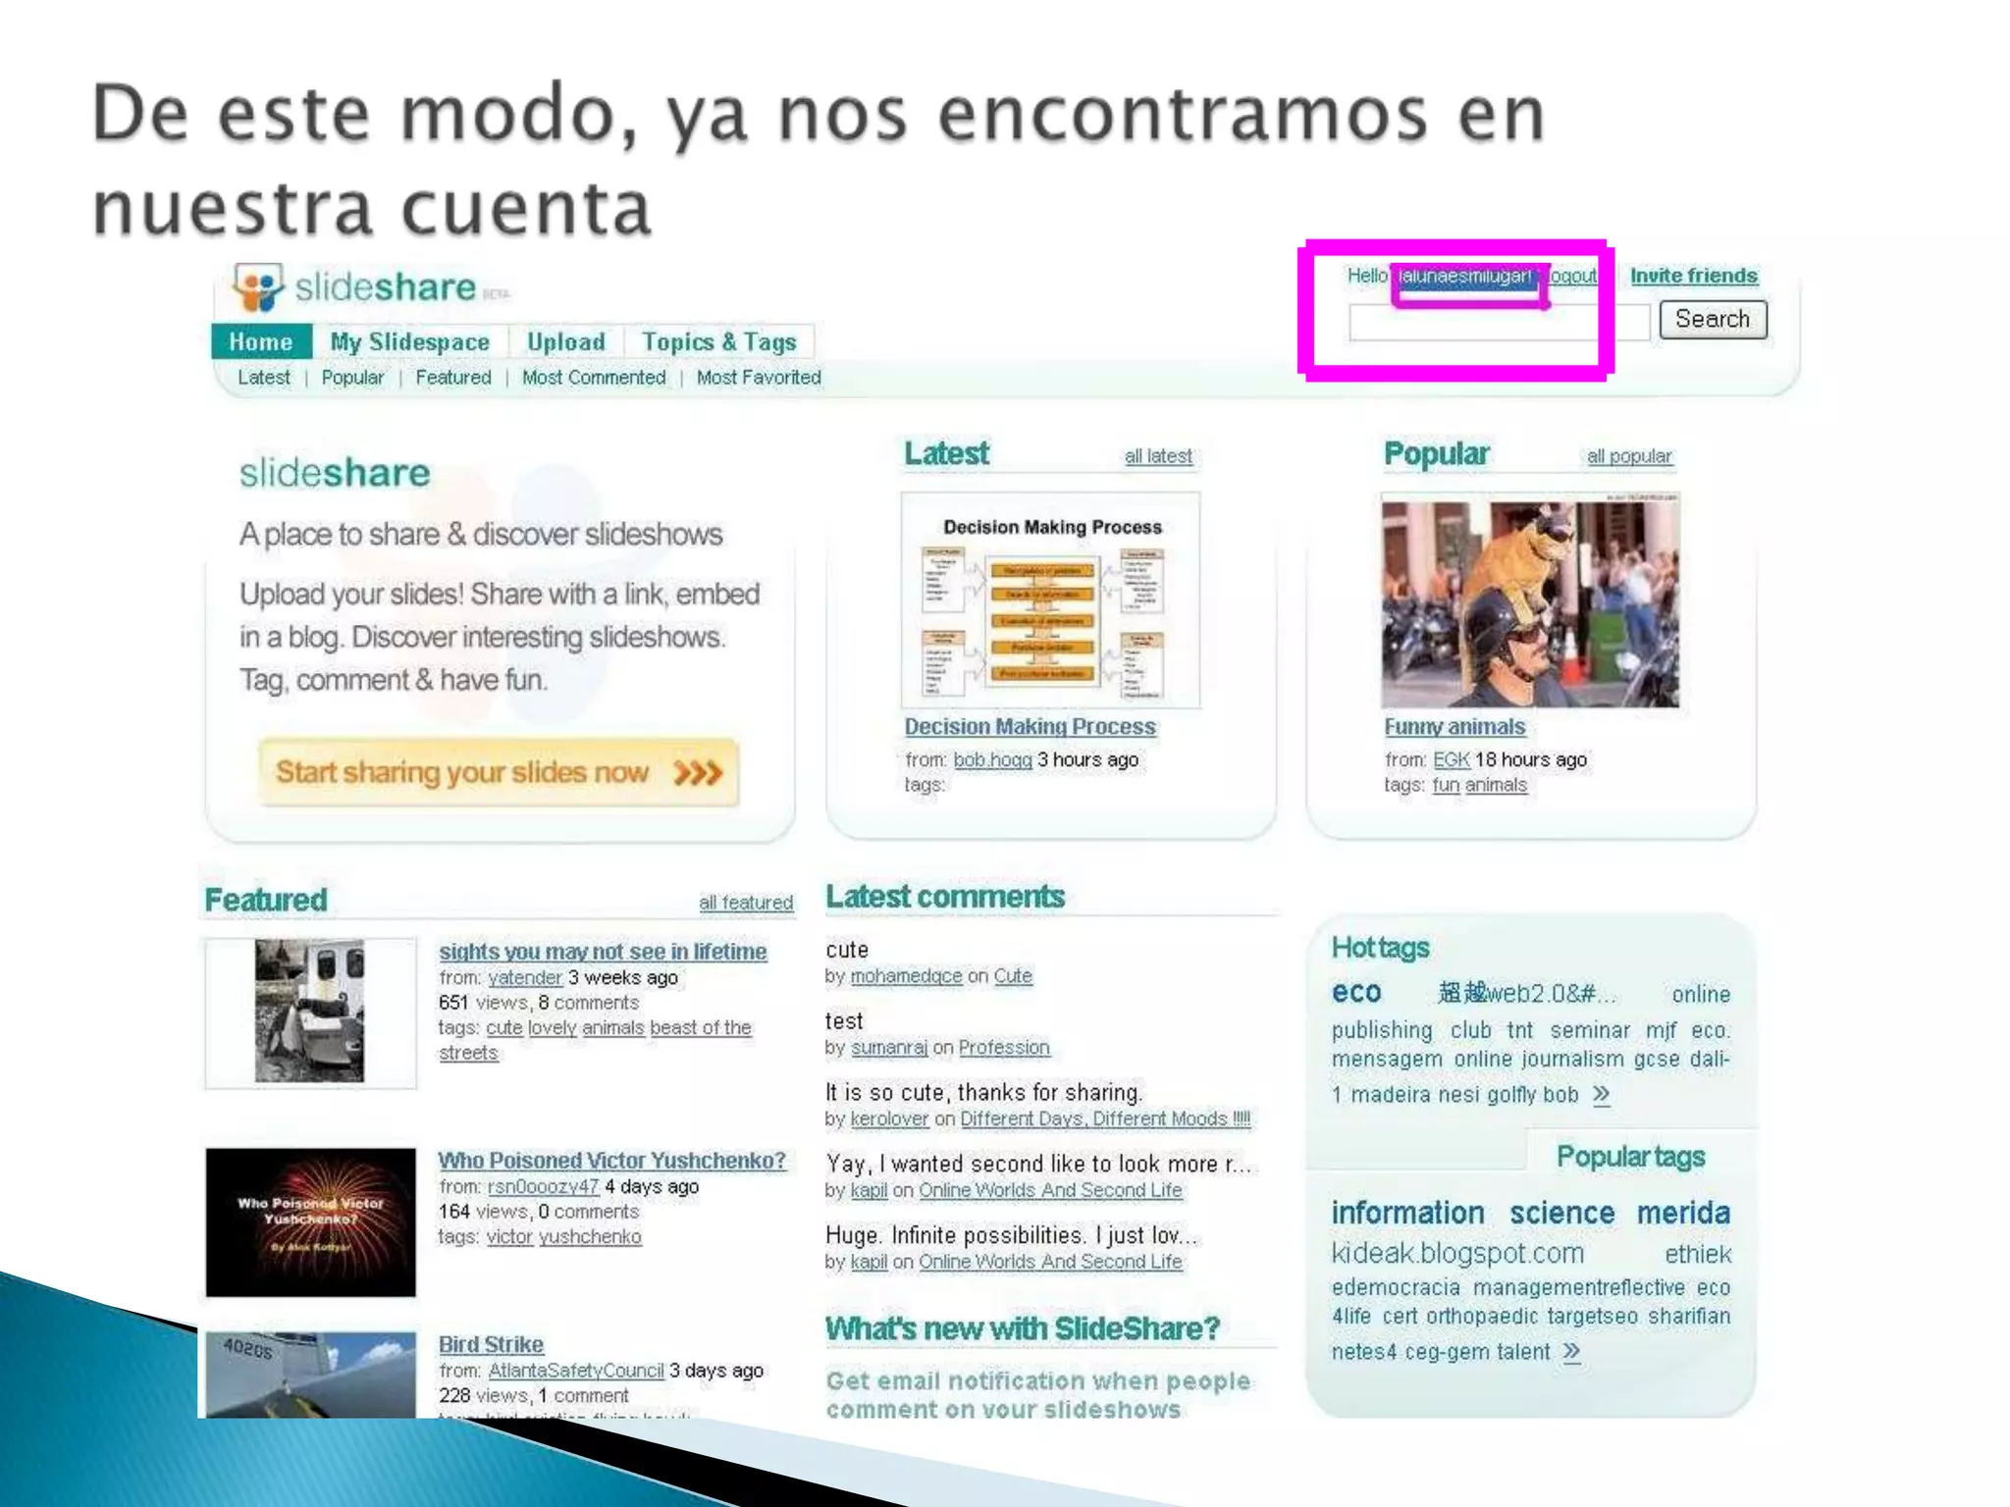The height and width of the screenshot is (1507, 2010).
Task: Open the Cute slideshow comment link
Action: coord(1013,976)
